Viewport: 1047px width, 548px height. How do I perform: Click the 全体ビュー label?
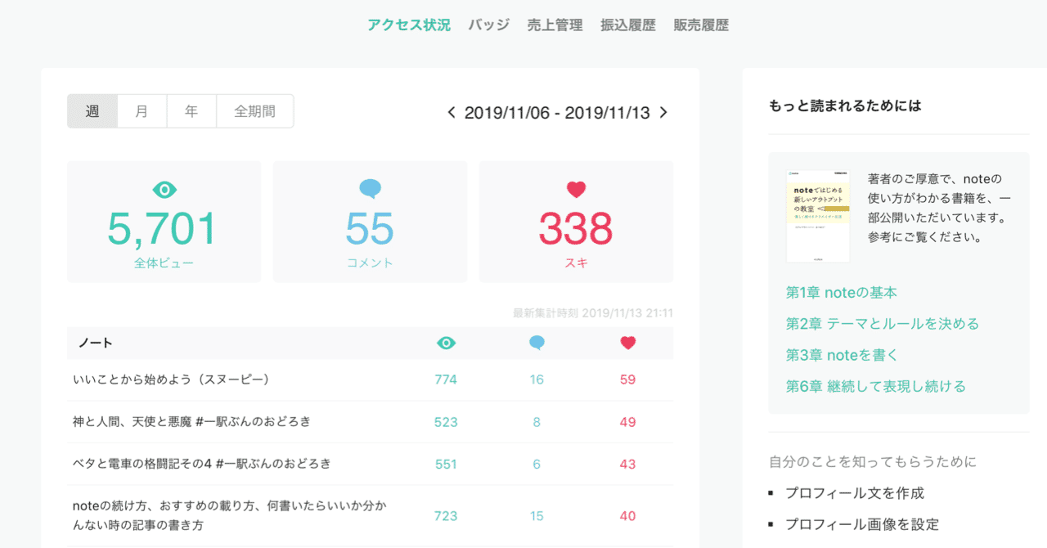[x=164, y=263]
